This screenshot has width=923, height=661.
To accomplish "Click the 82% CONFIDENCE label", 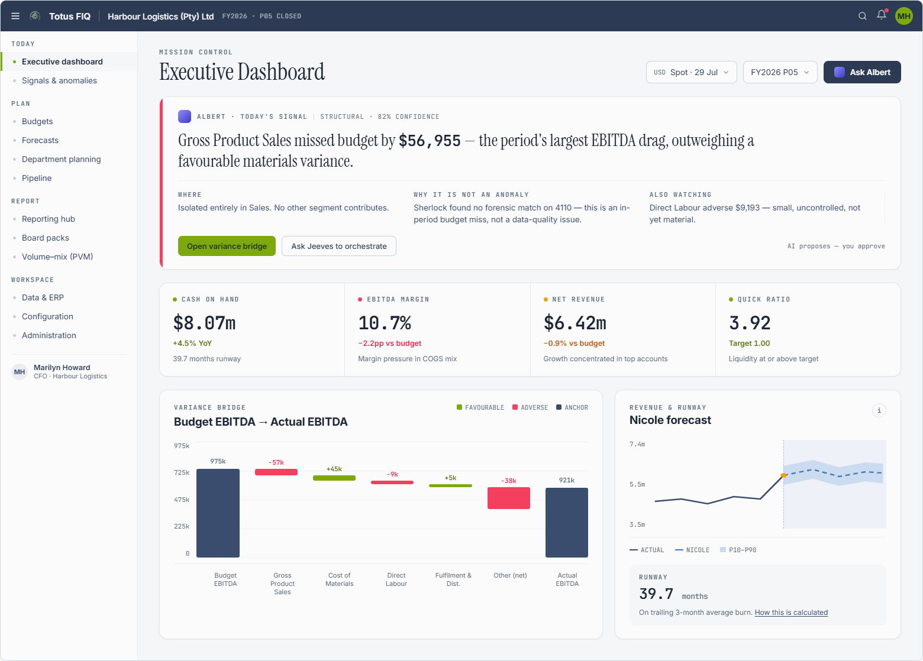I will (x=408, y=116).
